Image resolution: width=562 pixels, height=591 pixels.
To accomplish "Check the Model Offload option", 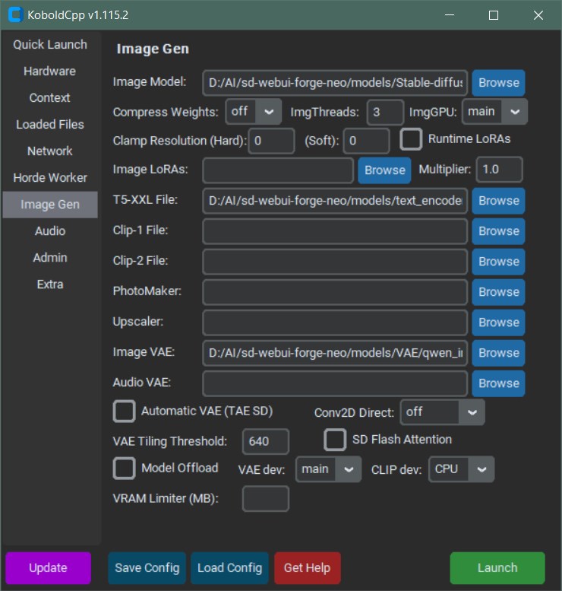I will (x=125, y=469).
